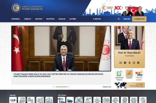Open the İLETİŞİM menu
156x103 pixels.
(73, 19)
